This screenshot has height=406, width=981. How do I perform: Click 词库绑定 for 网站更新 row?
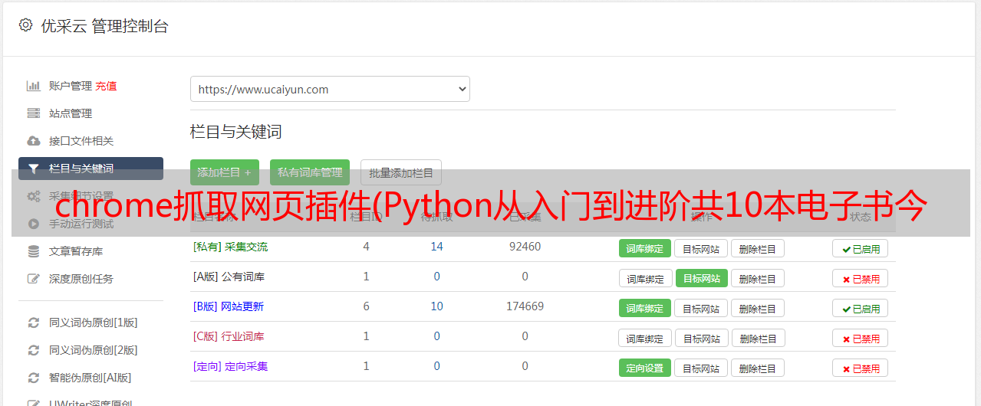click(x=645, y=308)
